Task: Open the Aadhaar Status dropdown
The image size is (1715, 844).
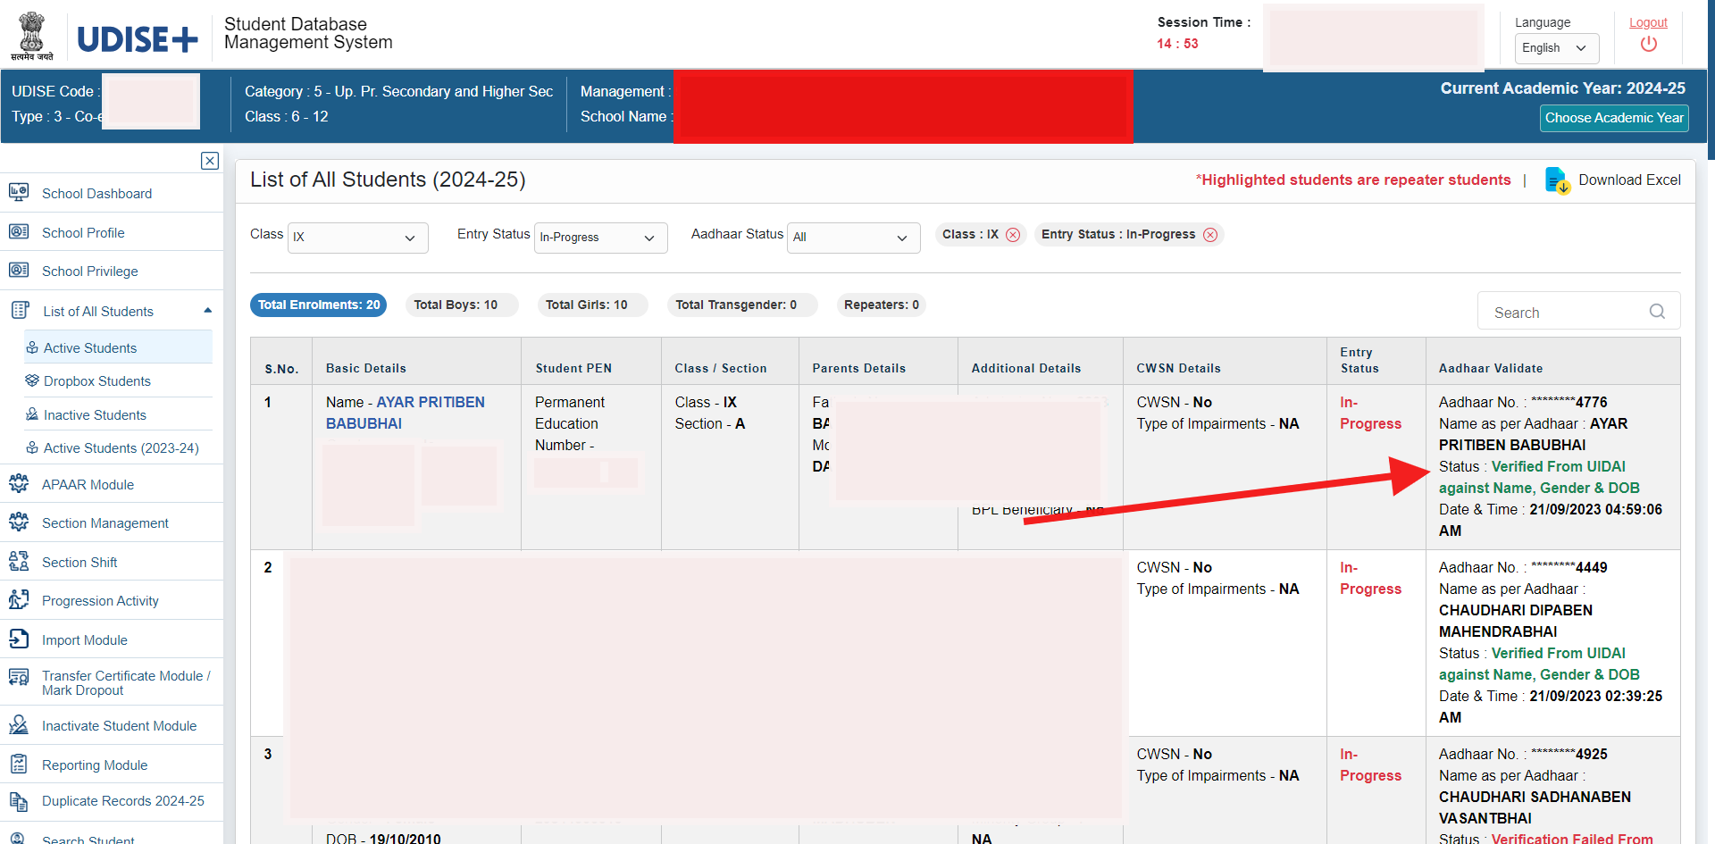Action: coord(852,238)
